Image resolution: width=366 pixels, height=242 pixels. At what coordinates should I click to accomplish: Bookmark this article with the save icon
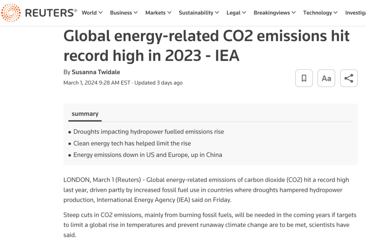tap(304, 78)
